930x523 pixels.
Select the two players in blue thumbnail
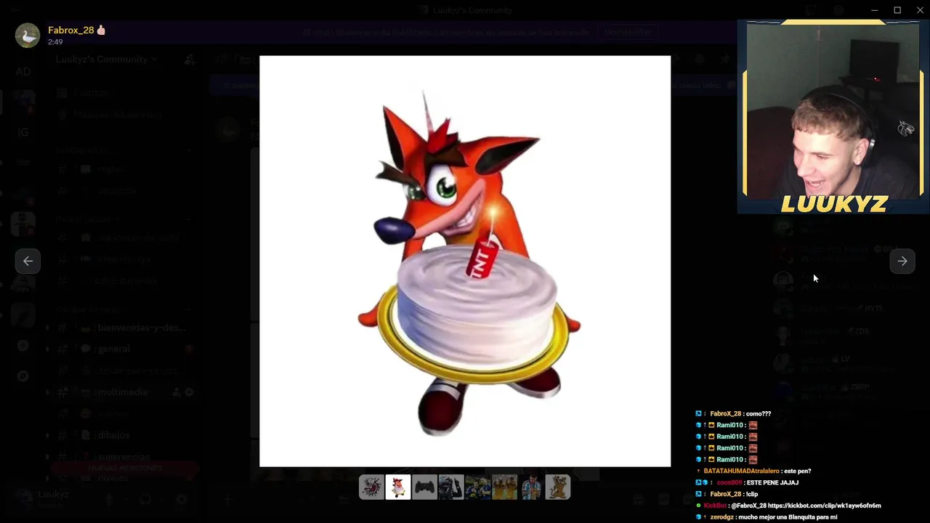(x=478, y=487)
